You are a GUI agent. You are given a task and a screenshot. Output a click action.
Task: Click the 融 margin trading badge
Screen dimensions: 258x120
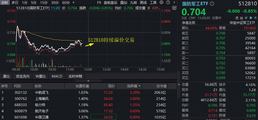(241, 18)
